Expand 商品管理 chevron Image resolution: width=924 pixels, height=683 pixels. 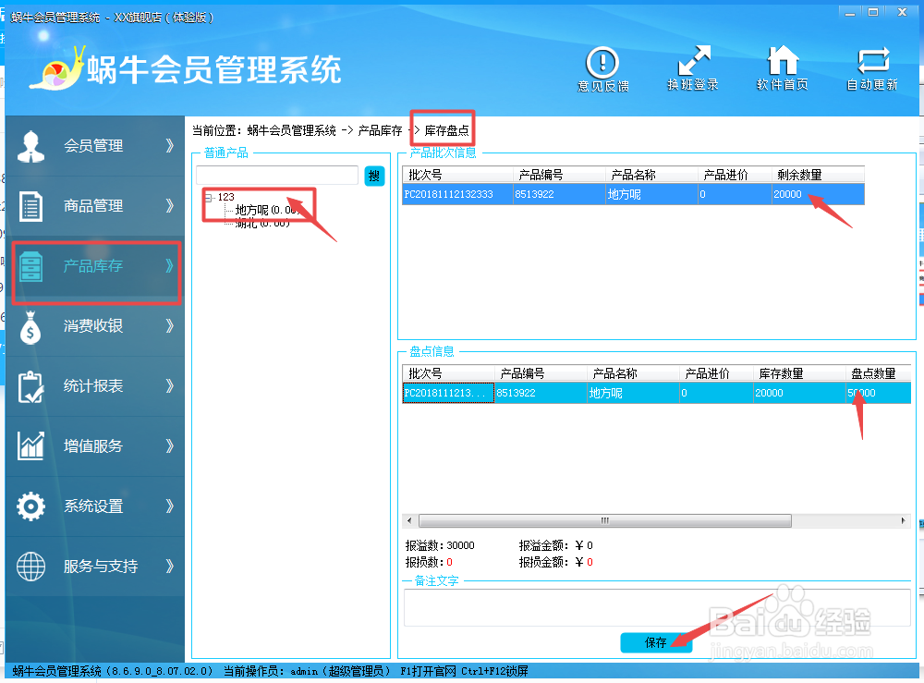[x=170, y=206]
